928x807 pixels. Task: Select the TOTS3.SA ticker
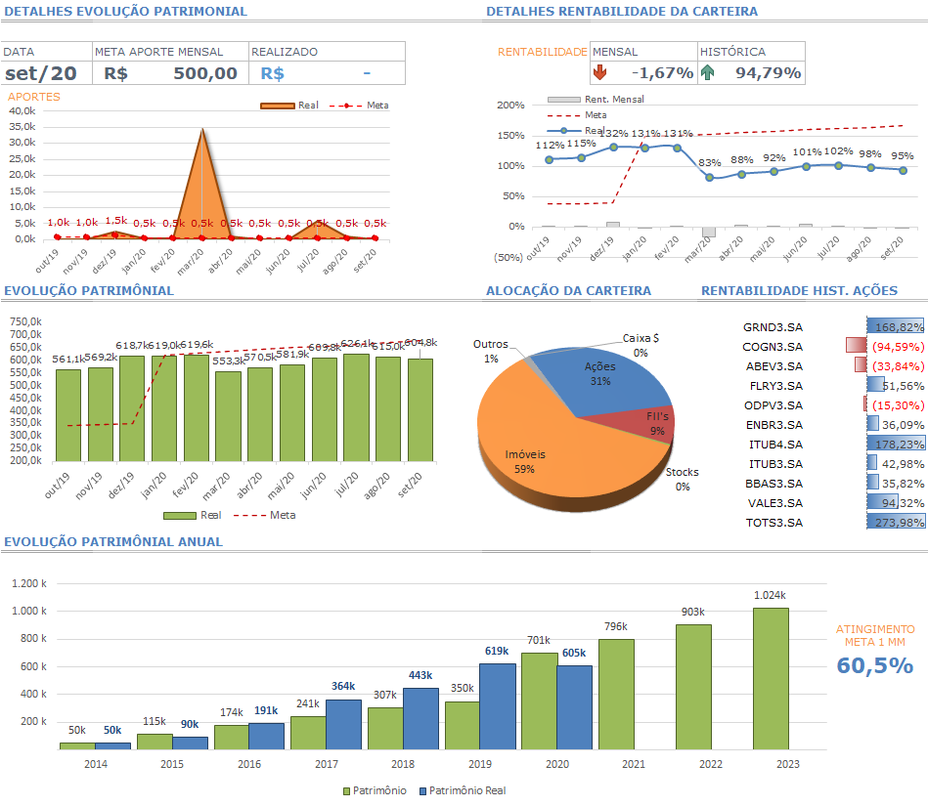(774, 523)
